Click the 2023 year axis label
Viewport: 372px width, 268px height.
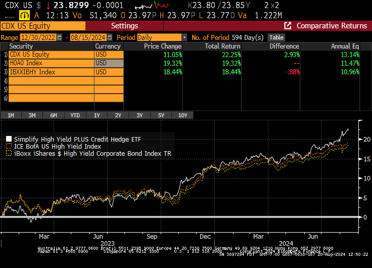tap(108, 243)
